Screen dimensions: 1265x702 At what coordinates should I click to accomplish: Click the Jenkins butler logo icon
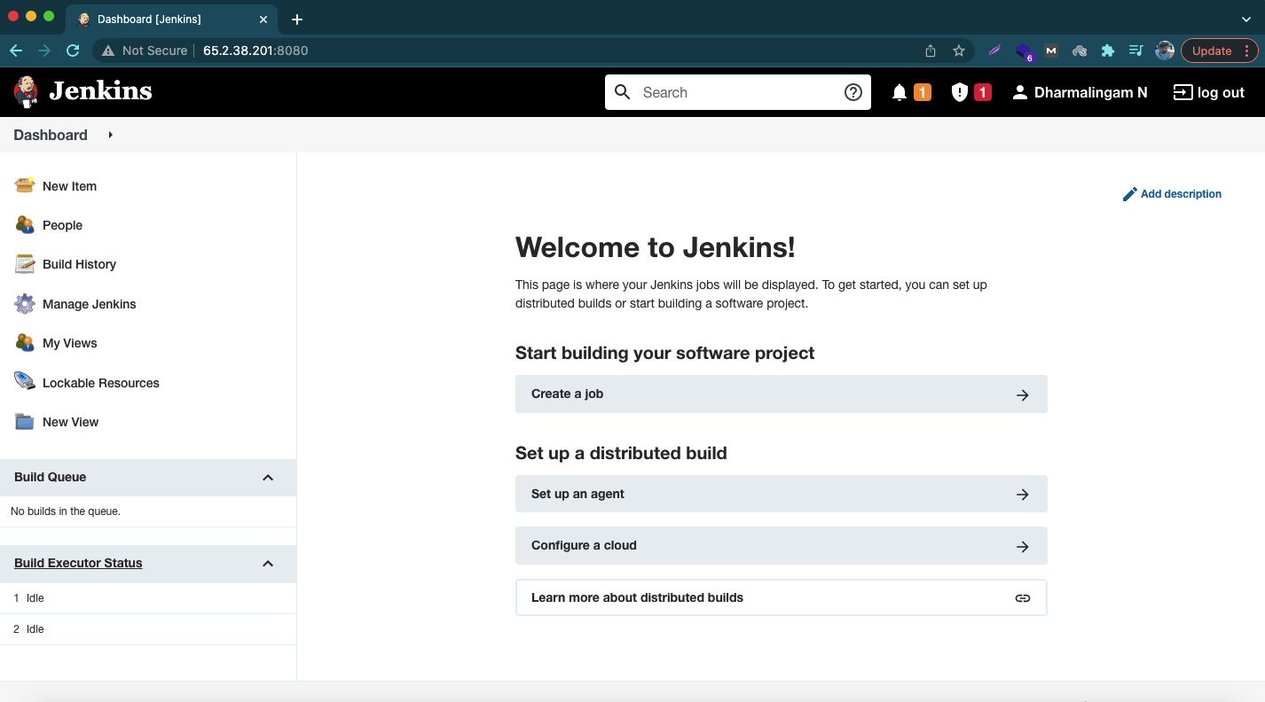pos(26,92)
